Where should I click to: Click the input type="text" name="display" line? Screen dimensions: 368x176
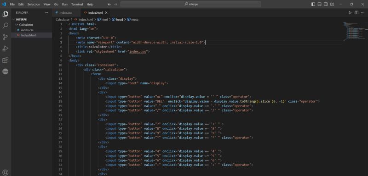[137, 83]
